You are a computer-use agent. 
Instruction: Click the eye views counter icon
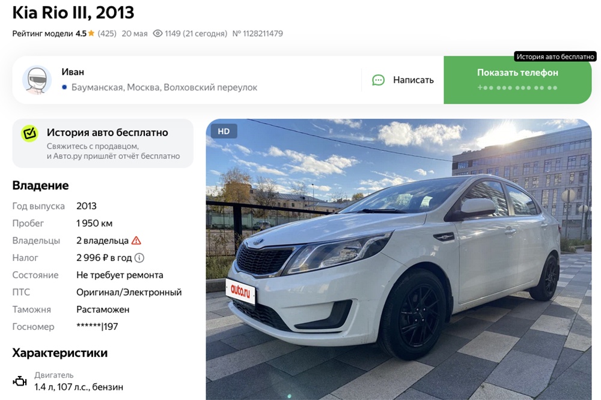point(157,33)
